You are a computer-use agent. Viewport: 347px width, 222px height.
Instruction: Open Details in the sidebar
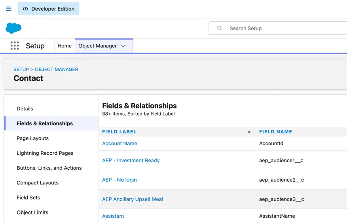tap(25, 109)
